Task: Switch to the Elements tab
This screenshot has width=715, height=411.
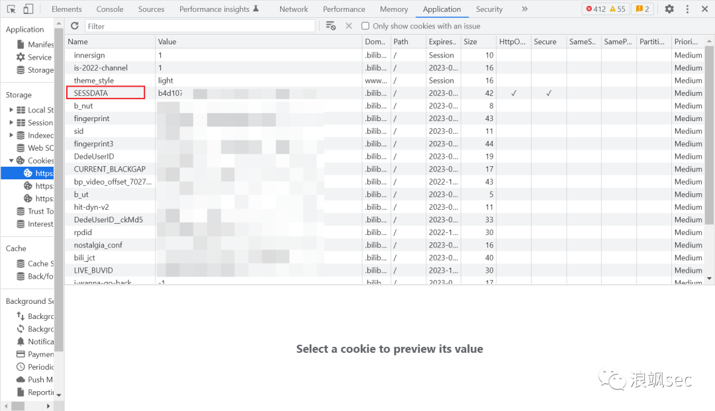Action: (x=67, y=9)
